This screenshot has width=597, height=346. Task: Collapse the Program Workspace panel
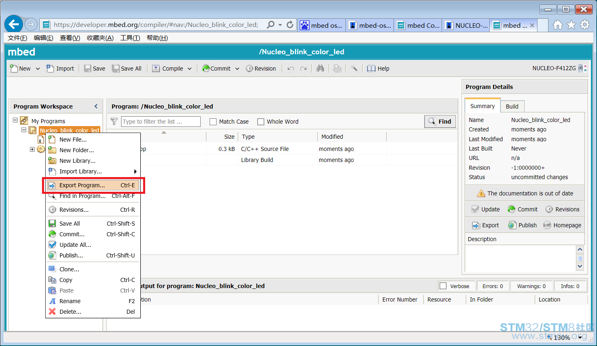coord(96,106)
